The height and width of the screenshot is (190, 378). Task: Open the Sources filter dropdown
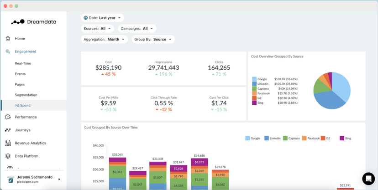[97, 29]
